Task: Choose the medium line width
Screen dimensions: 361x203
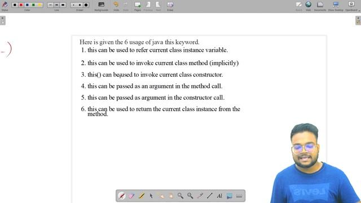Action: click(56, 5)
